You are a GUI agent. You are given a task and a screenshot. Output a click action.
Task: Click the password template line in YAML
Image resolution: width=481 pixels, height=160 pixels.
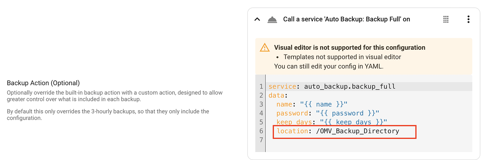click(x=328, y=113)
